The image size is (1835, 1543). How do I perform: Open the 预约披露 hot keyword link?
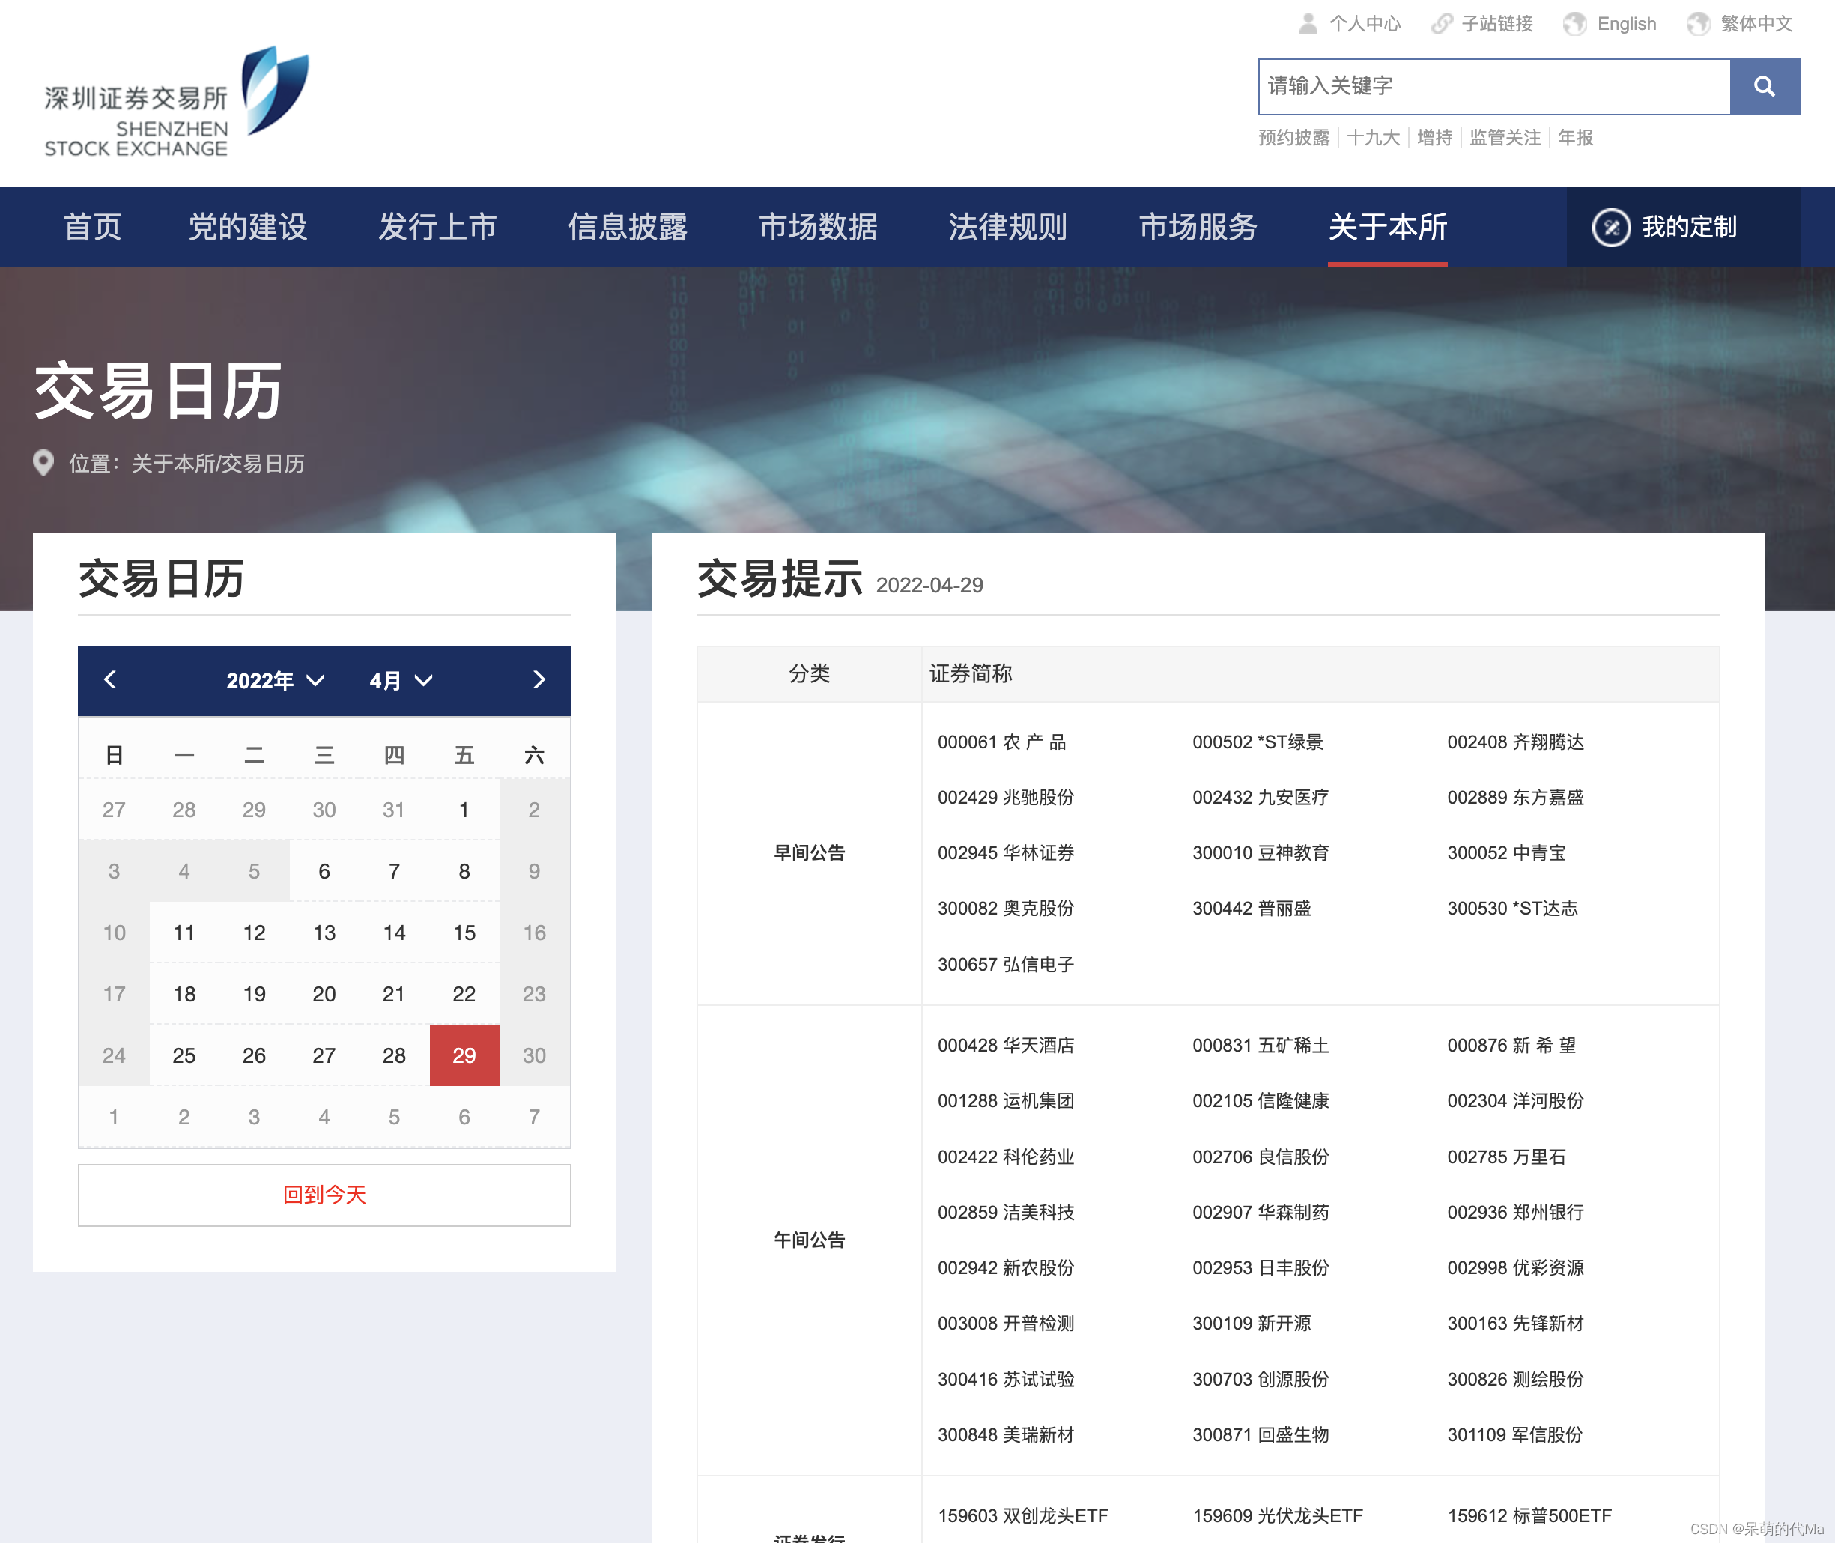click(x=1293, y=137)
